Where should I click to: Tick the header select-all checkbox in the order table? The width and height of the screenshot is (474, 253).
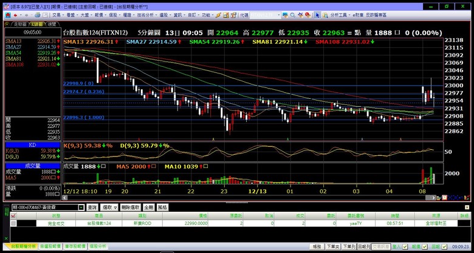13,215
